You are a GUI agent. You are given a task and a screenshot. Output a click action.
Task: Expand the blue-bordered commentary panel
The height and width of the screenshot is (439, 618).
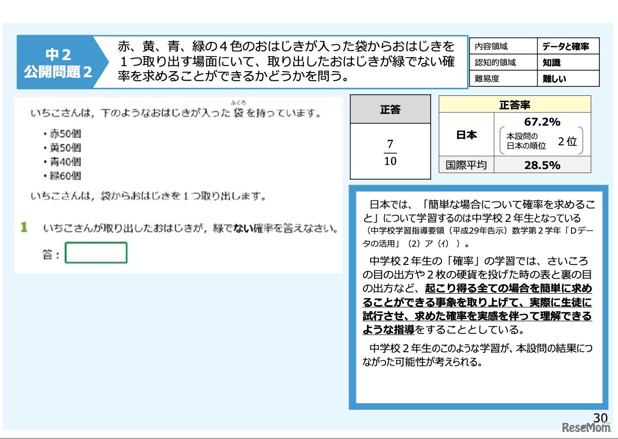click(x=475, y=298)
